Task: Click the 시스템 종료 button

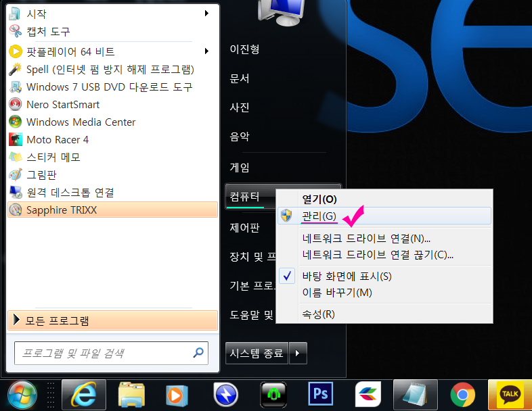Action: pos(257,353)
